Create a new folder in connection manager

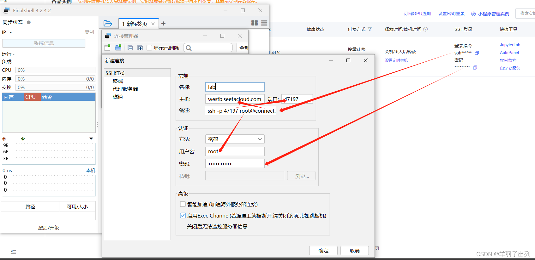[x=118, y=48]
